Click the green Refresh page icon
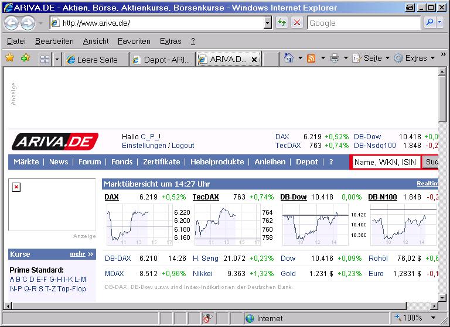Image resolution: width=450 pixels, height=327 pixels. 282,23
